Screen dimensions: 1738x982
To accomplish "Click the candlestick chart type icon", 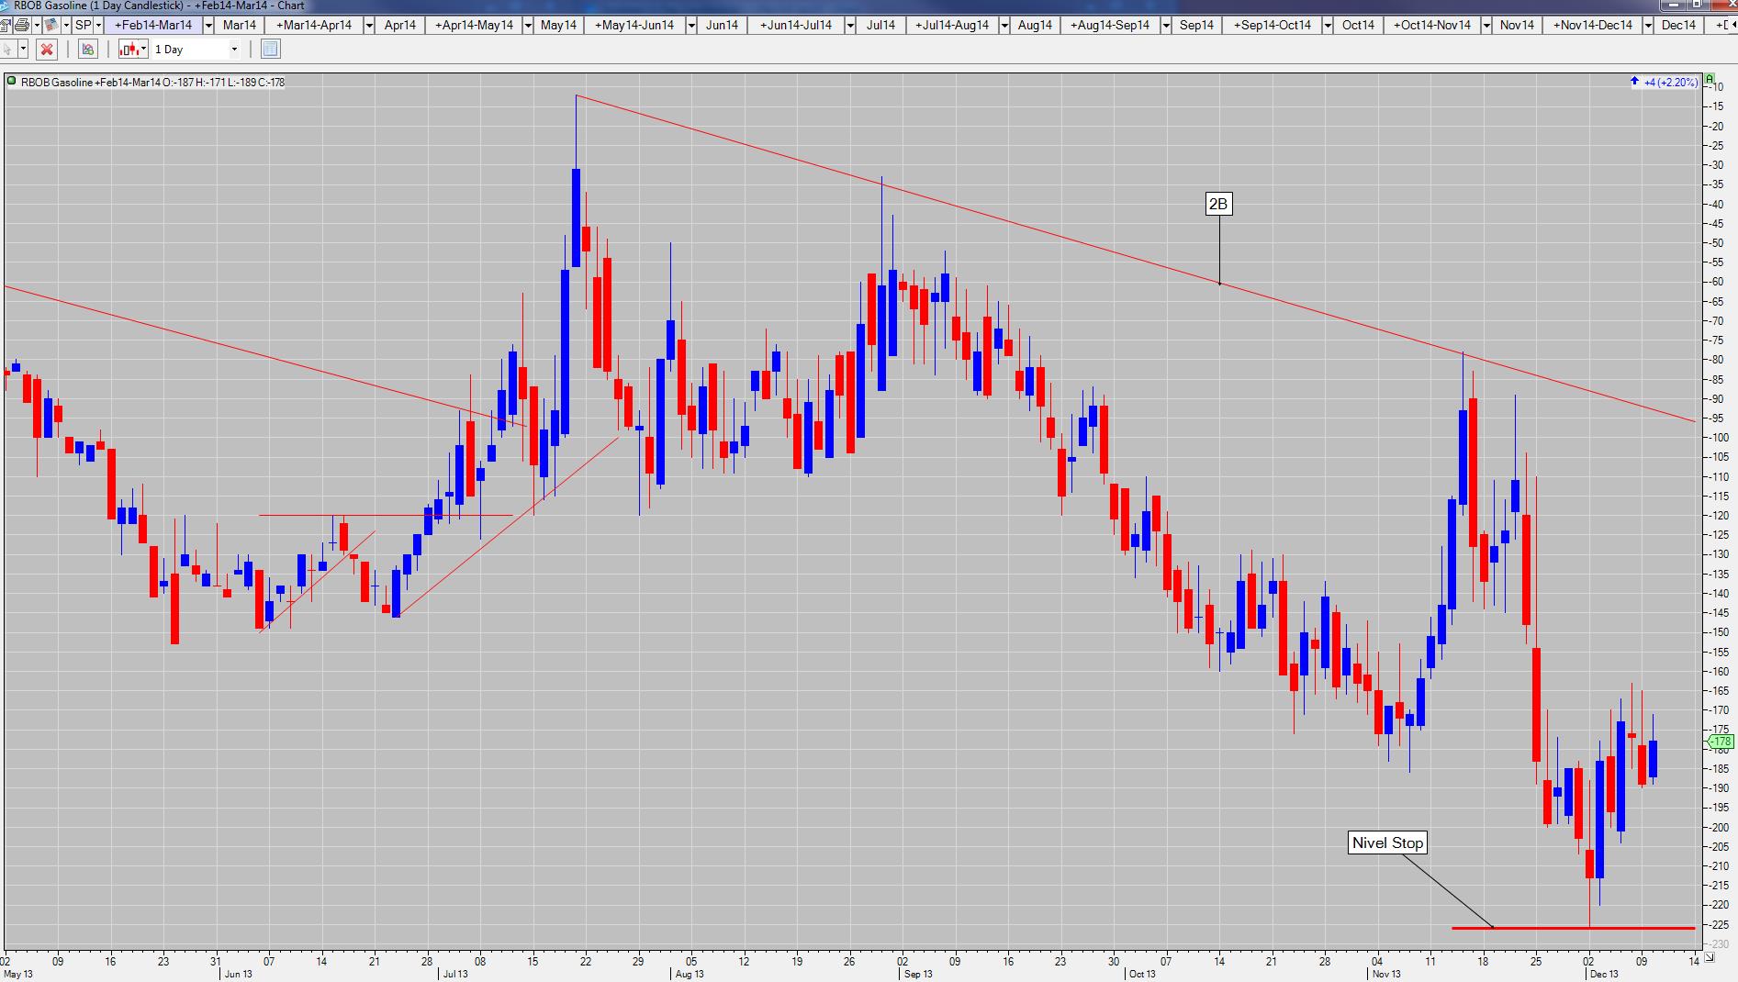I will point(129,49).
